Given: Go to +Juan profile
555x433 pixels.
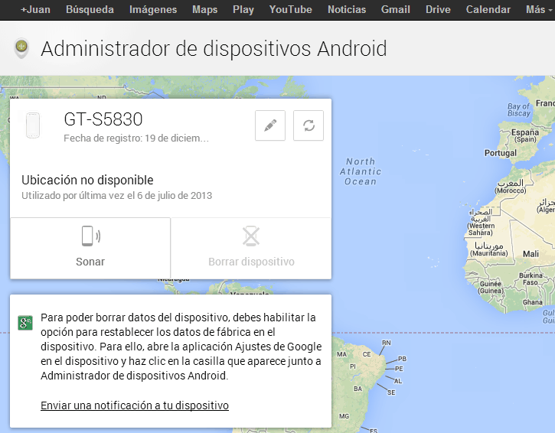Looking at the screenshot, I should pos(35,10).
